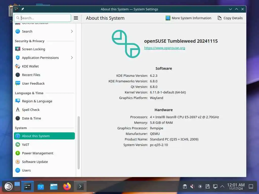
Task: Click the Product Name value Standard PC
Action: pos(174,139)
